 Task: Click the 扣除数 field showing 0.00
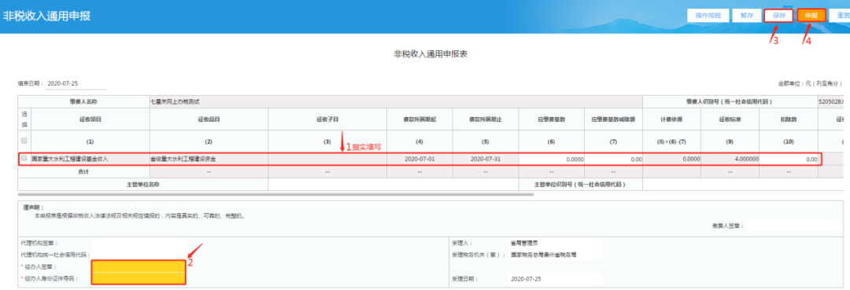point(788,159)
